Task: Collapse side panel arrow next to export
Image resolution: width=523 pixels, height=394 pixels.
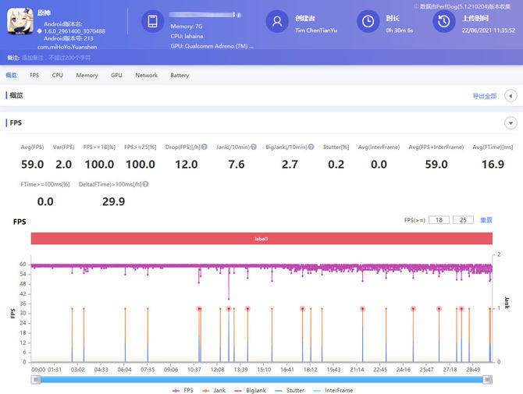Action: (x=511, y=96)
